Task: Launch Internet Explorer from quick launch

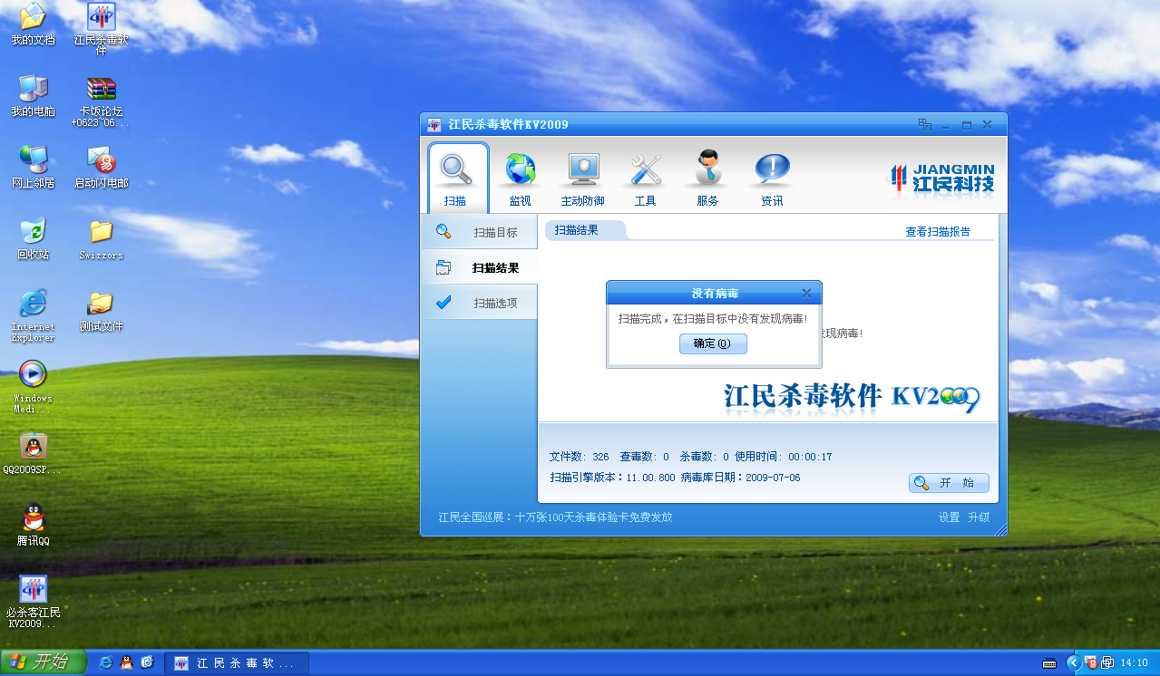Action: pos(105,662)
